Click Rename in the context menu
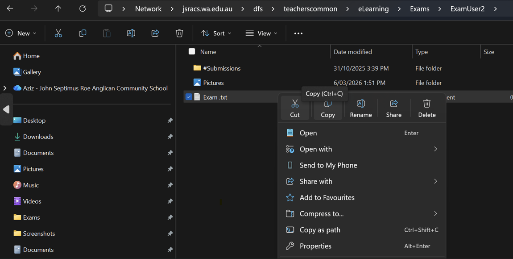This screenshot has height=259, width=513. pyautogui.click(x=360, y=109)
